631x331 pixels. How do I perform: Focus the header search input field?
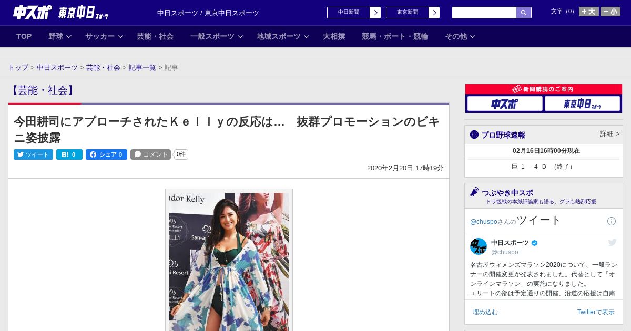484,13
